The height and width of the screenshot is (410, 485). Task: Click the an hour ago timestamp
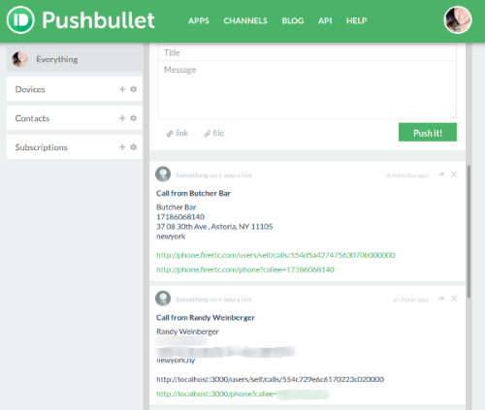coord(410,300)
